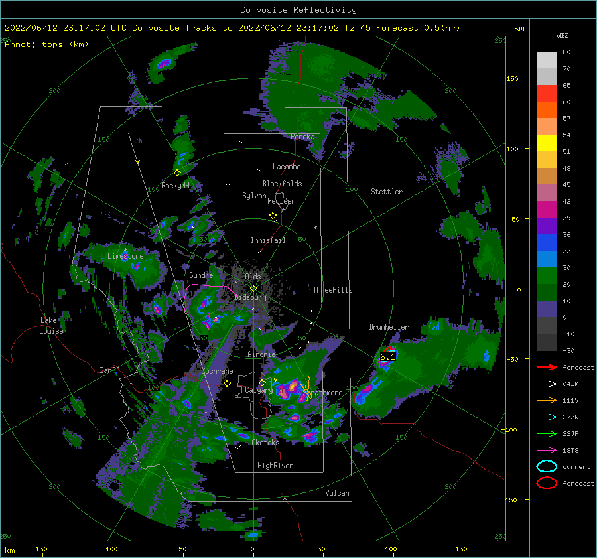Click the 04DK legend label
The image size is (597, 558).
pos(570,384)
